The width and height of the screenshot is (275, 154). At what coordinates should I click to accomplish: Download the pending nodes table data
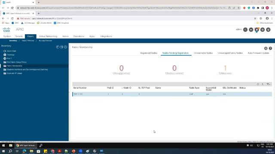263,84
